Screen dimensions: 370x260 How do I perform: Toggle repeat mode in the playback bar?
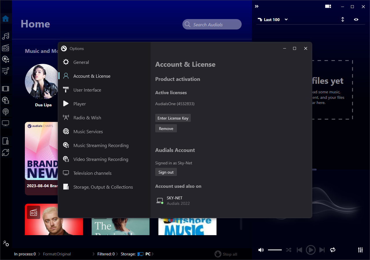pyautogui.click(x=332, y=250)
